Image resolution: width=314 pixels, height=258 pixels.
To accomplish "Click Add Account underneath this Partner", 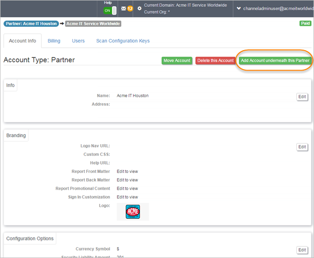I will pos(275,60).
